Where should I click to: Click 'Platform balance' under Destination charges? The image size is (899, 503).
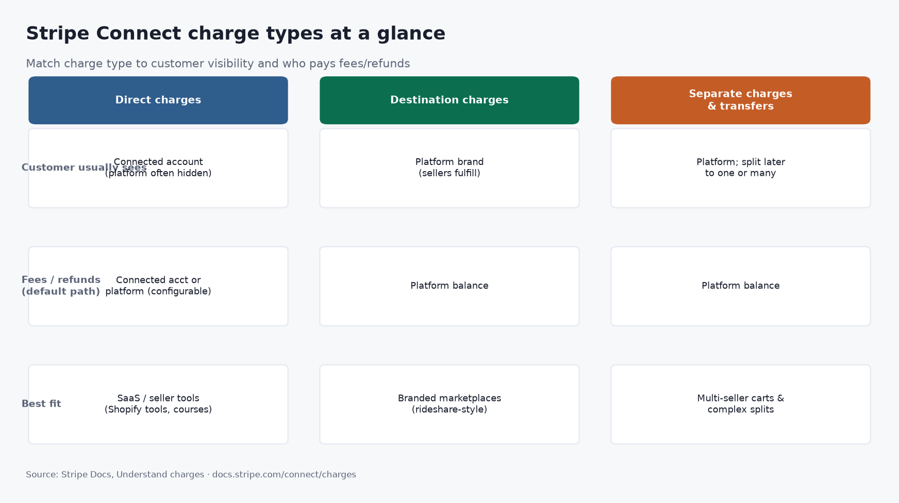[449, 286]
